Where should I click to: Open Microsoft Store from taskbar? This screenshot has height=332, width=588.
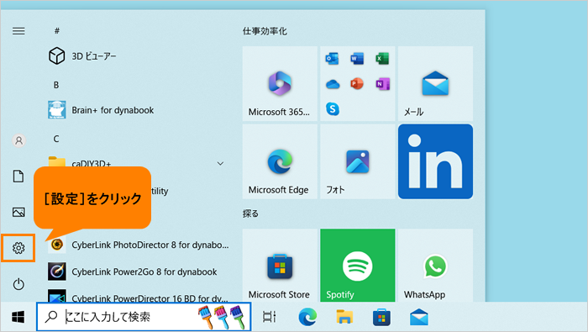[x=381, y=317]
